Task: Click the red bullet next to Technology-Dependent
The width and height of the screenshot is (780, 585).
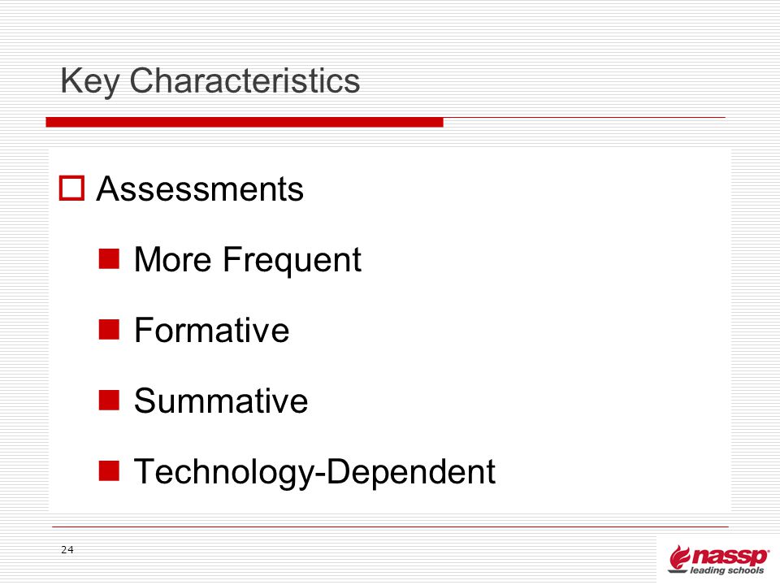Action: (x=109, y=470)
